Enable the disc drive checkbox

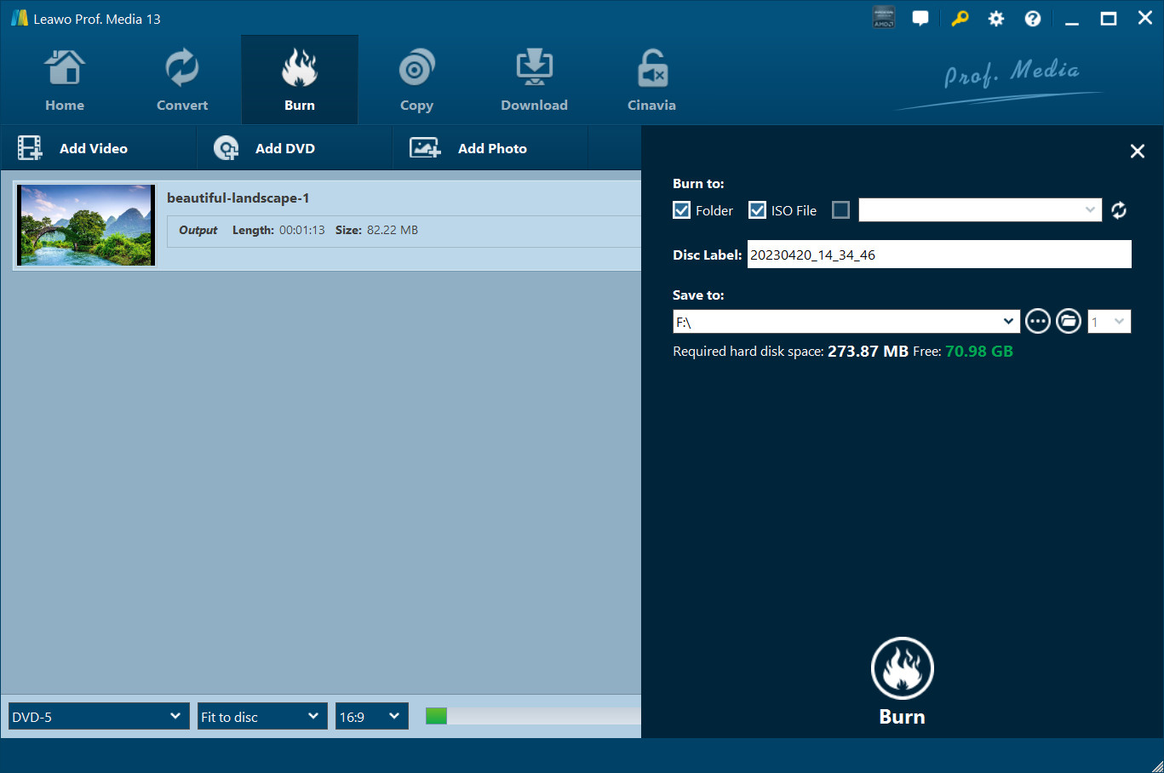(840, 210)
